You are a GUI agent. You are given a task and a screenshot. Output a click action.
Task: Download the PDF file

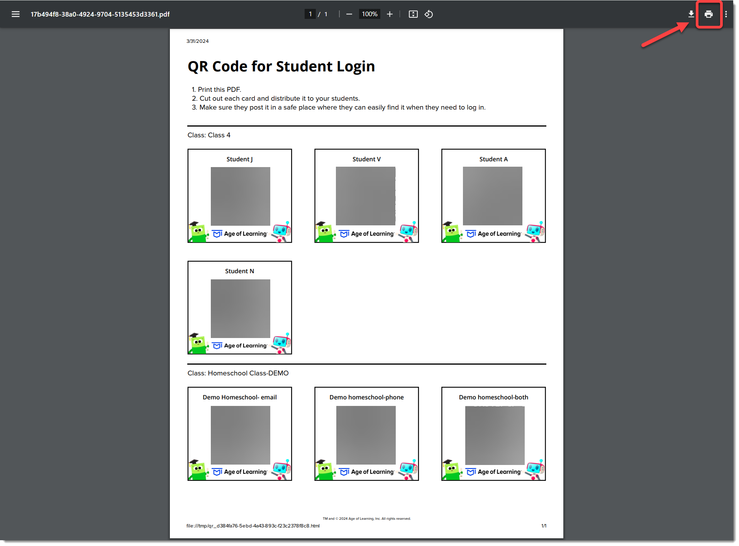691,14
